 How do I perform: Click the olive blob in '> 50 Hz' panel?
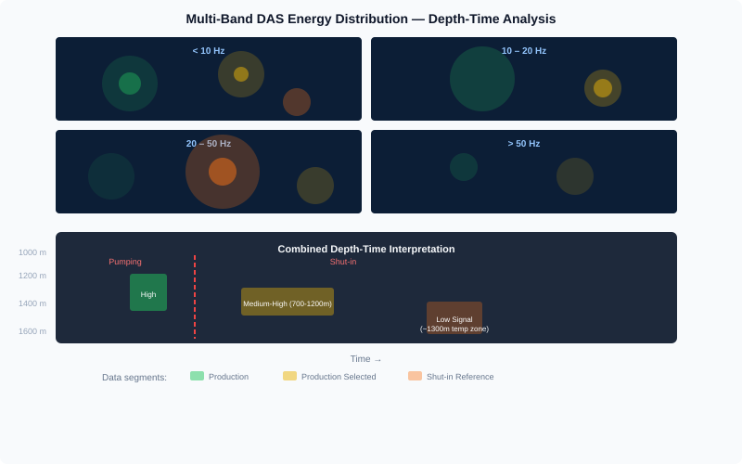(575, 176)
